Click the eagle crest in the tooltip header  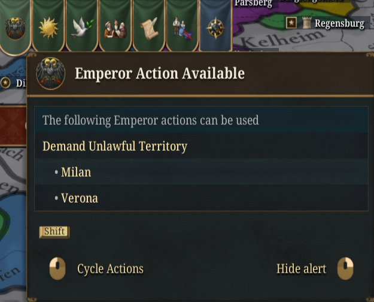[51, 74]
